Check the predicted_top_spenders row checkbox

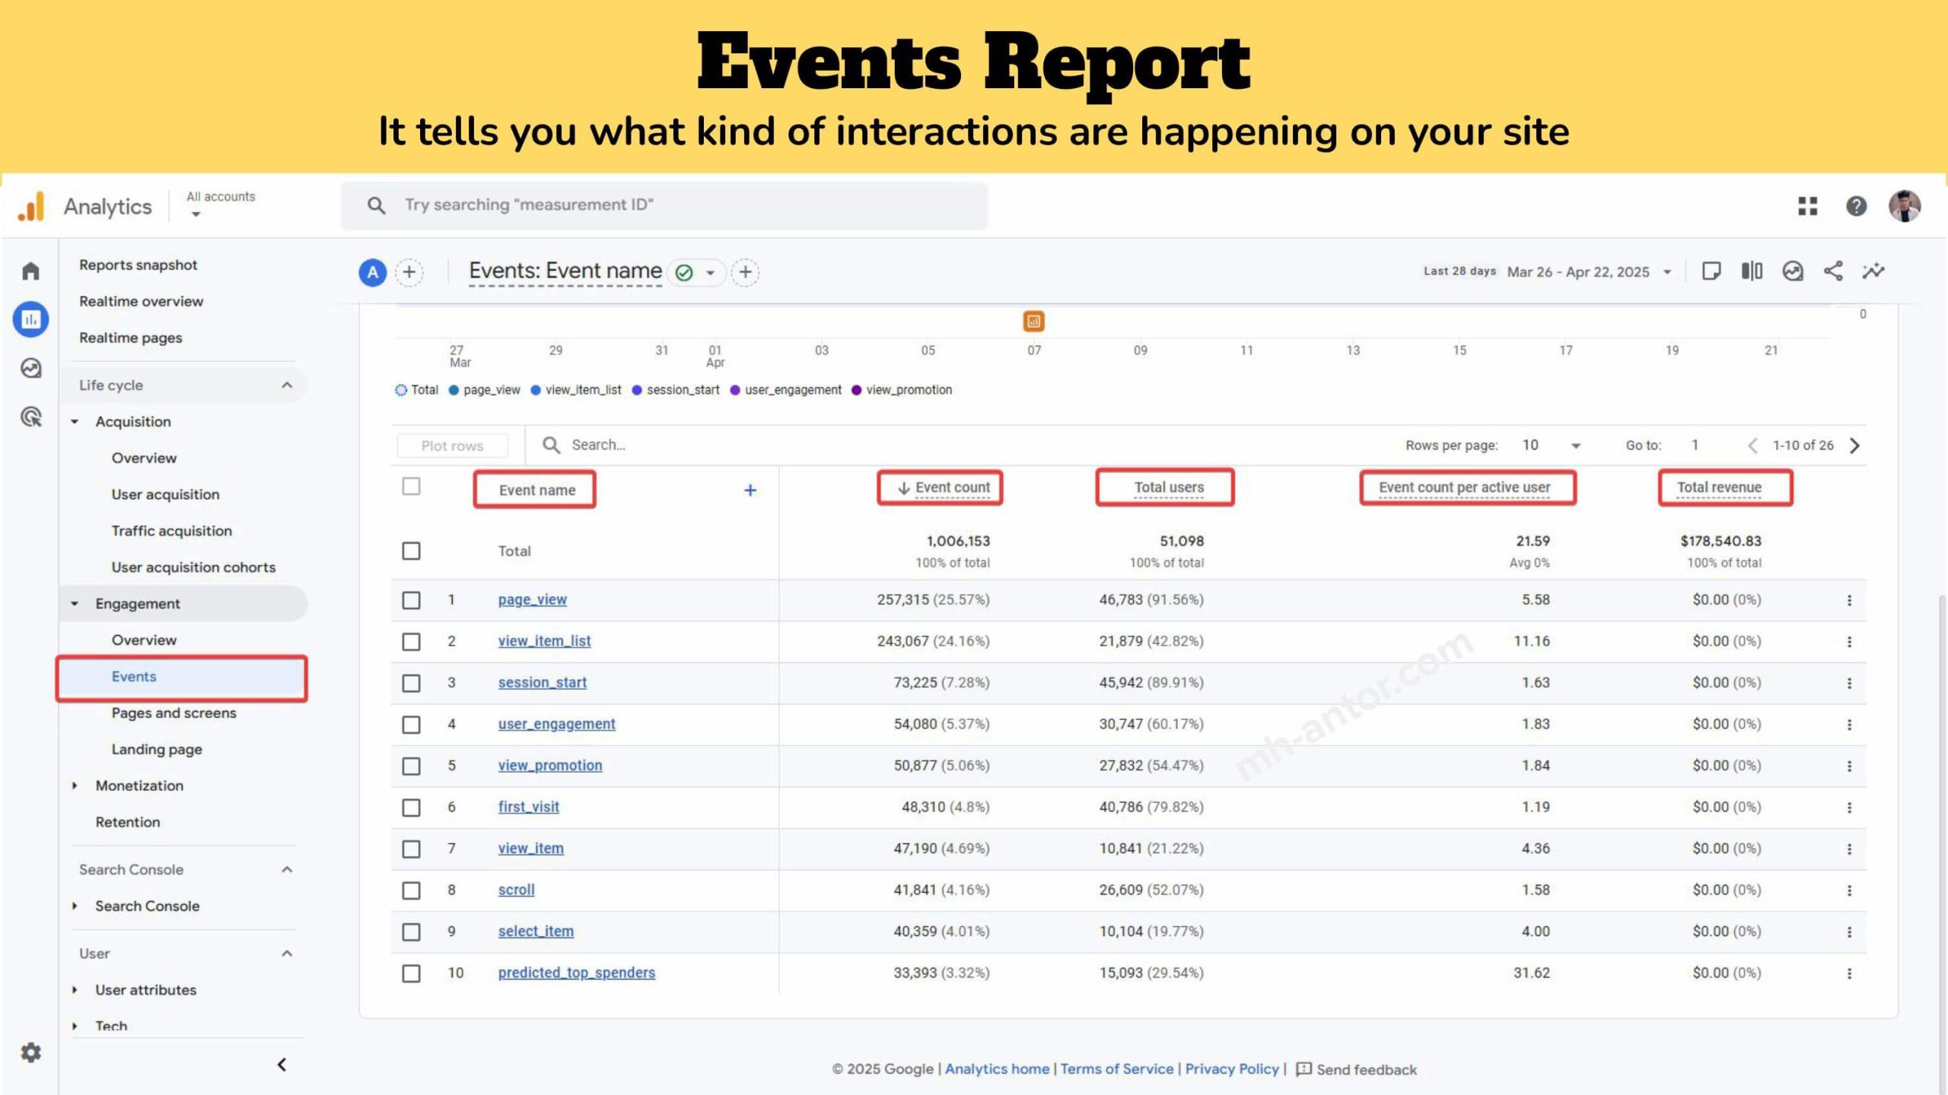[411, 973]
